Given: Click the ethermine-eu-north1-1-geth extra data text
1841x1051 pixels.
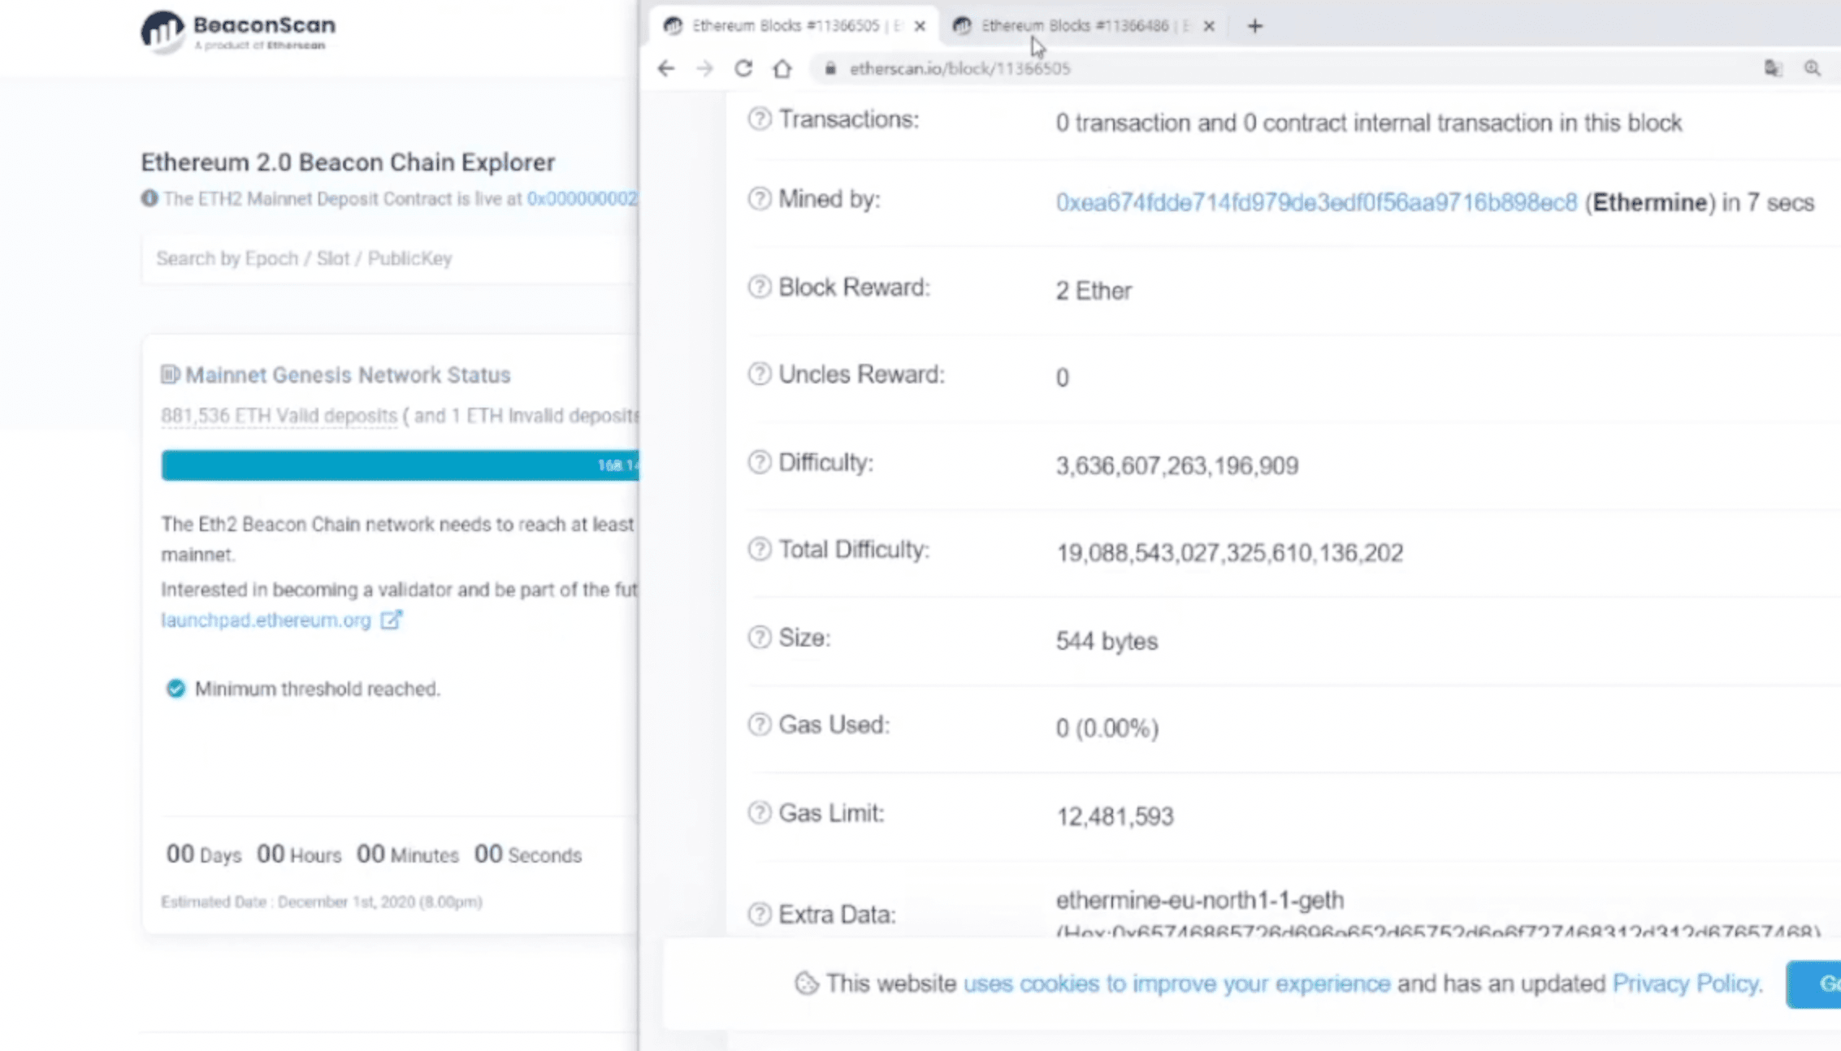Looking at the screenshot, I should tap(1200, 900).
